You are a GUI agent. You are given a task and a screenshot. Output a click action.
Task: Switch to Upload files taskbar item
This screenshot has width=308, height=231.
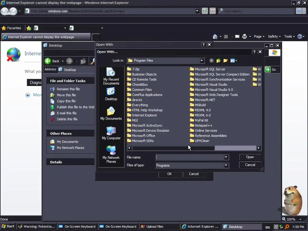159,226
